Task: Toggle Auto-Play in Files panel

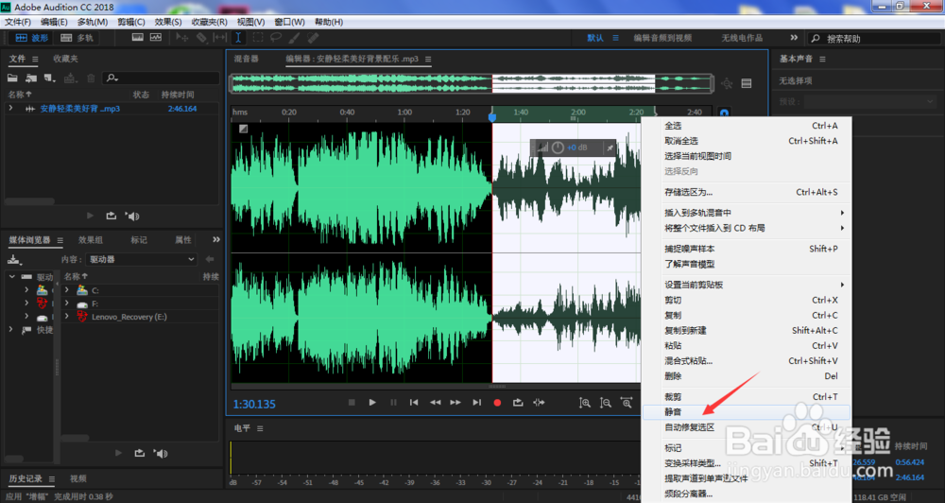Action: pyautogui.click(x=132, y=216)
